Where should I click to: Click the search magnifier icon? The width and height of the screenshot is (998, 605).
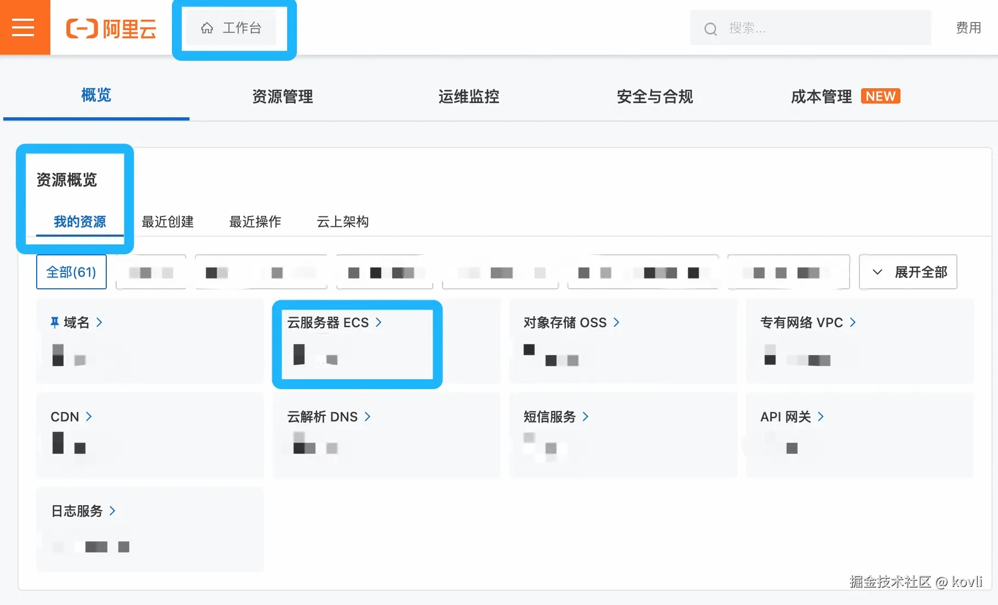[710, 28]
